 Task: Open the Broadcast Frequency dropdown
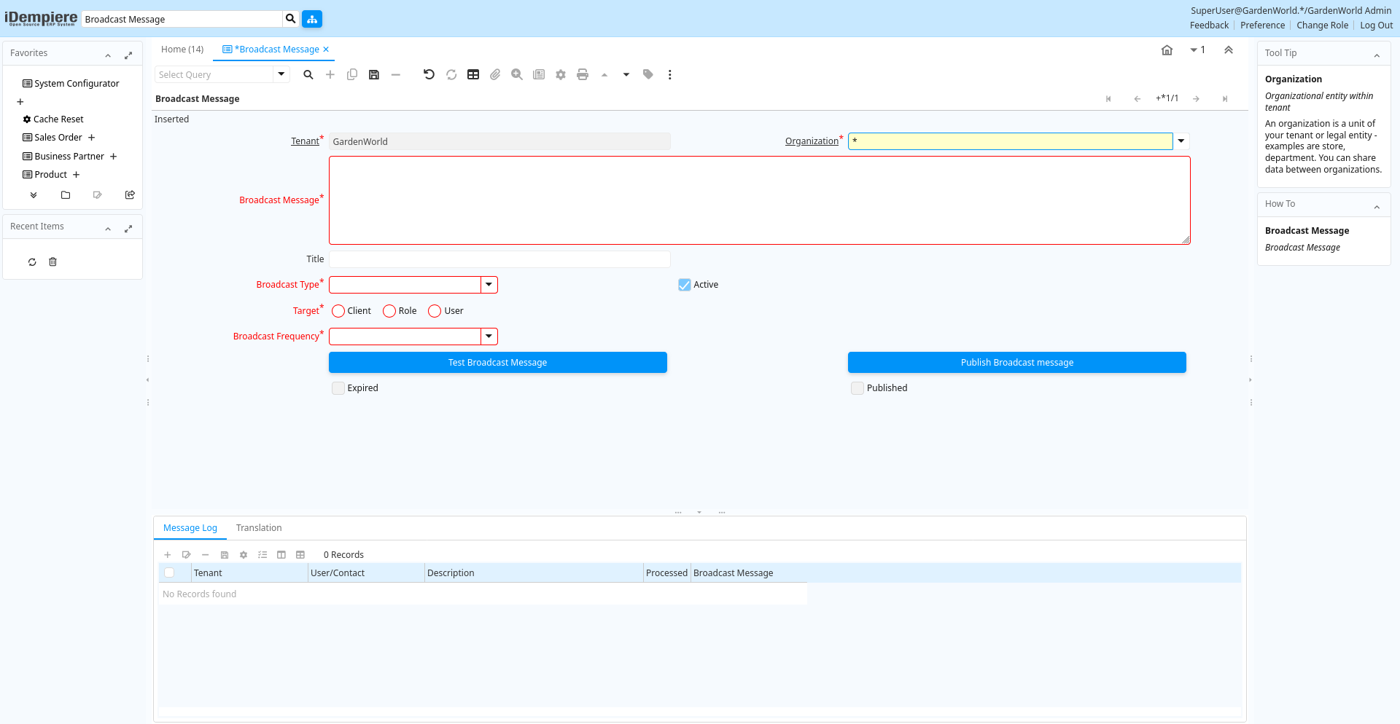click(489, 337)
